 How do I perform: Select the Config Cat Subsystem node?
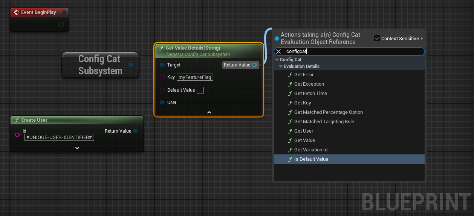click(x=100, y=65)
